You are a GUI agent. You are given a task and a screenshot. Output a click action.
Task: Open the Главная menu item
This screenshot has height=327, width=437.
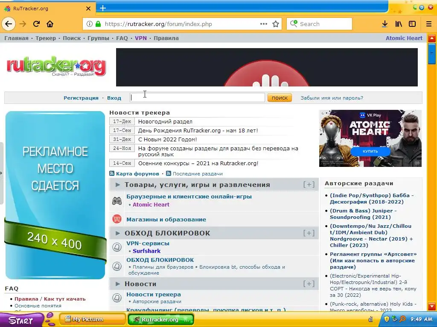(x=16, y=38)
